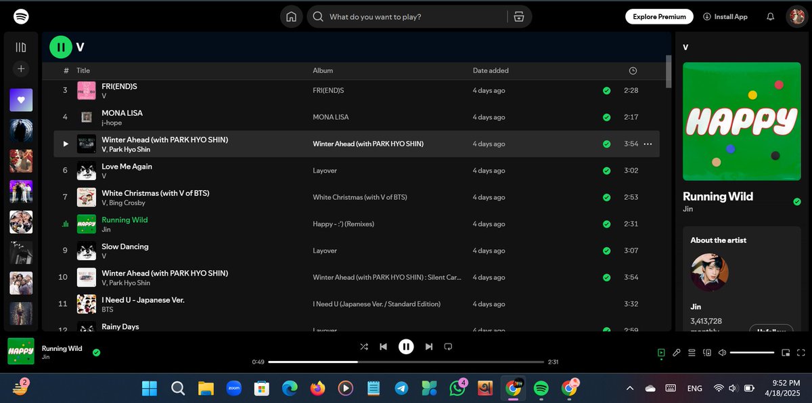The width and height of the screenshot is (812, 403).
Task: Open Bing Crosby artist link
Action: point(129,203)
